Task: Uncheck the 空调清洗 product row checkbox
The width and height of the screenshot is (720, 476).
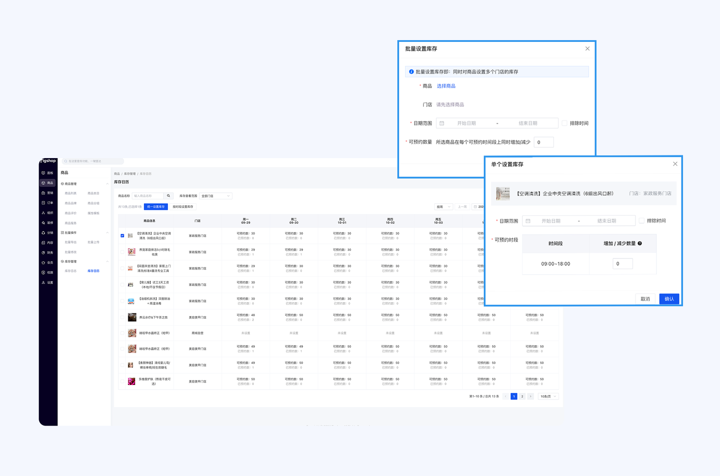Action: point(122,236)
